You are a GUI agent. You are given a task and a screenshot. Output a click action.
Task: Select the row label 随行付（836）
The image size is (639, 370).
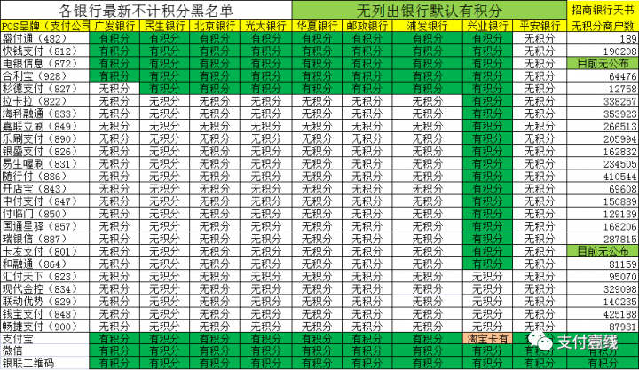tap(45, 177)
